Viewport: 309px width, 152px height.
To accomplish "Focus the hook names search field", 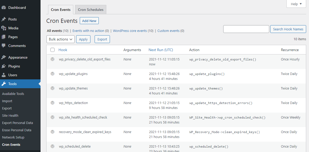I will point(246,29).
